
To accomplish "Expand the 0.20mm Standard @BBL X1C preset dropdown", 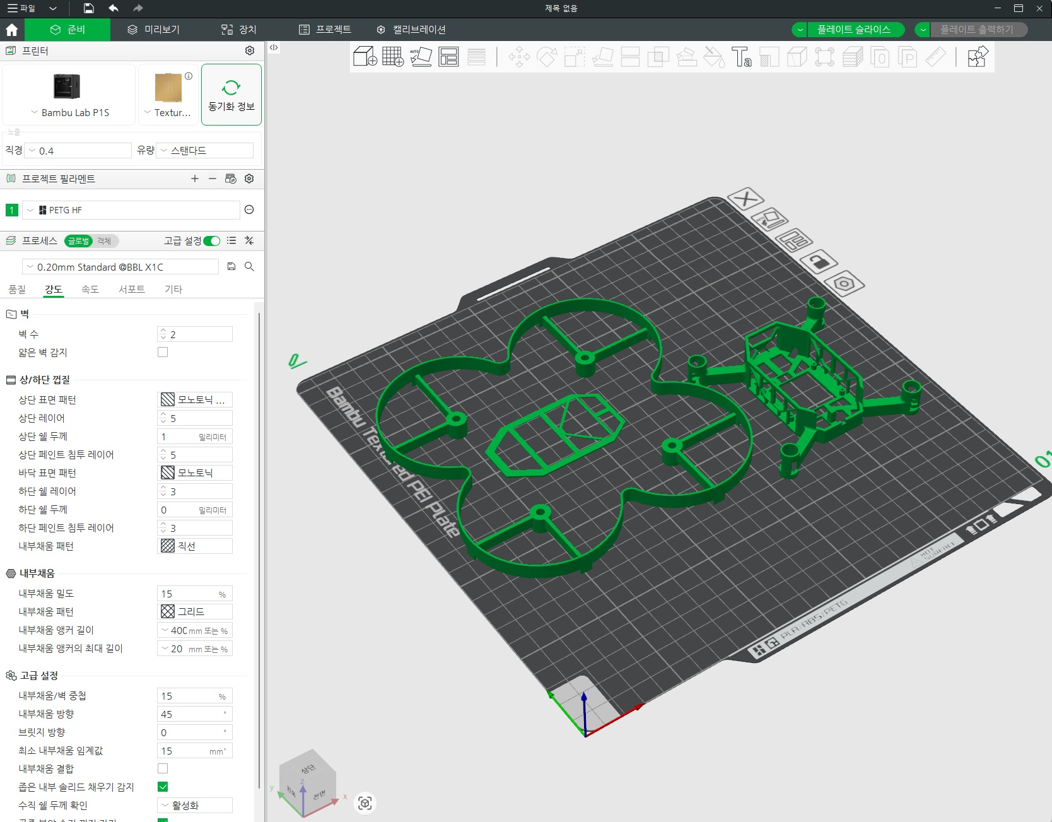I will (x=121, y=267).
